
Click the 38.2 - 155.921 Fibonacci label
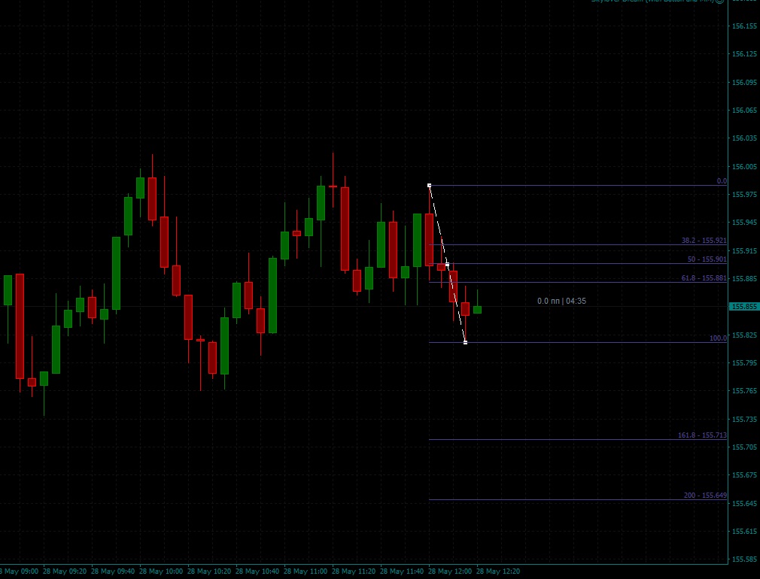click(704, 241)
